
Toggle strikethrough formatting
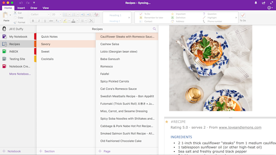pos(51,21)
